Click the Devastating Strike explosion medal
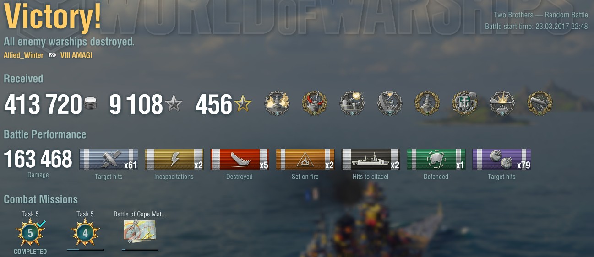This screenshot has height=257, width=594. click(502, 103)
